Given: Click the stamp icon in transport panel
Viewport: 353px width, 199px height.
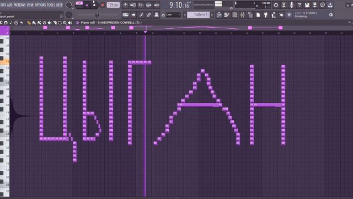Looking at the screenshot, I should pos(156,15).
